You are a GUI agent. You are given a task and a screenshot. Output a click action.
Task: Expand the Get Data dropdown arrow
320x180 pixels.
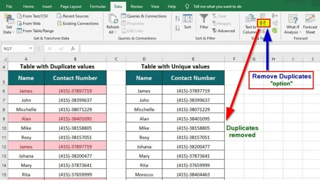[13, 32]
